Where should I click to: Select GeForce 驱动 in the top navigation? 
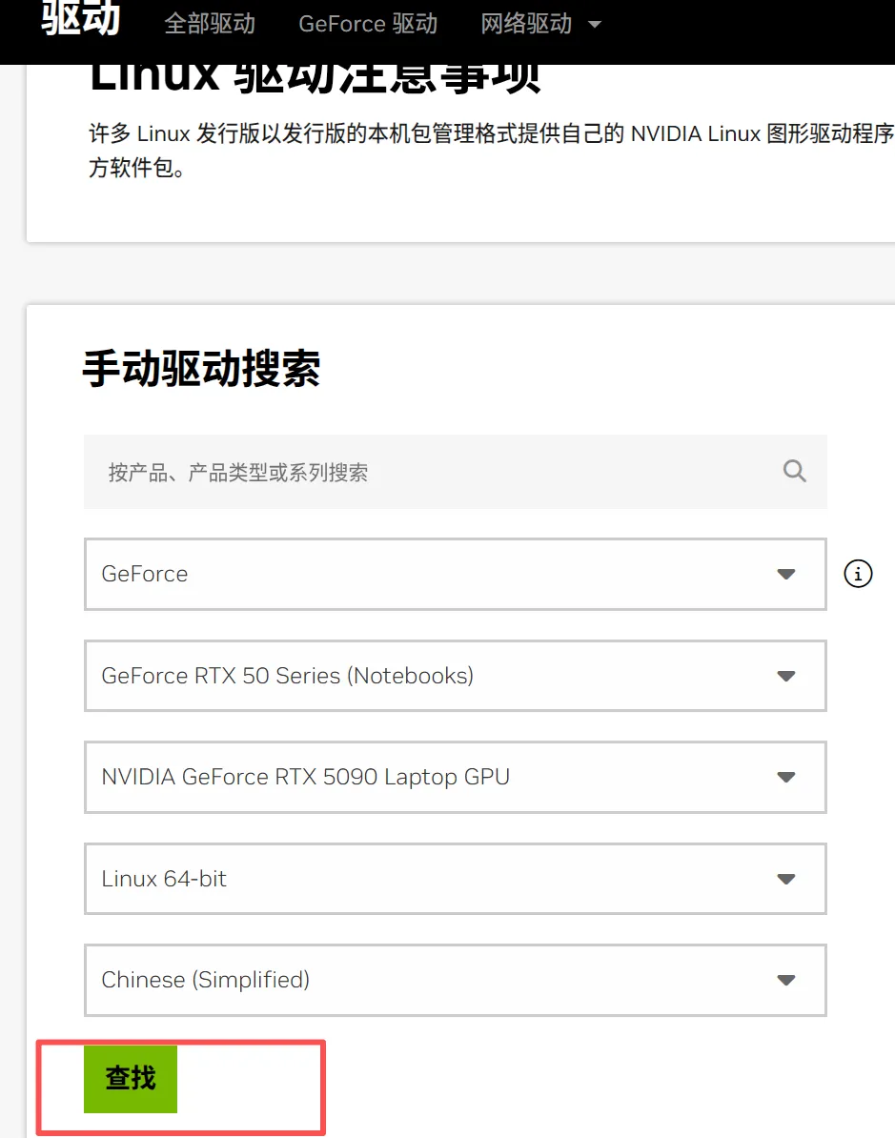click(368, 24)
